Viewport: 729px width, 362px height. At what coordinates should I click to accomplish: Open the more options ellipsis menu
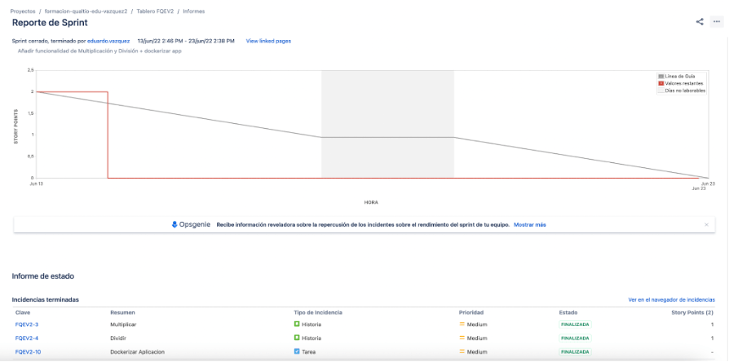pyautogui.click(x=716, y=22)
